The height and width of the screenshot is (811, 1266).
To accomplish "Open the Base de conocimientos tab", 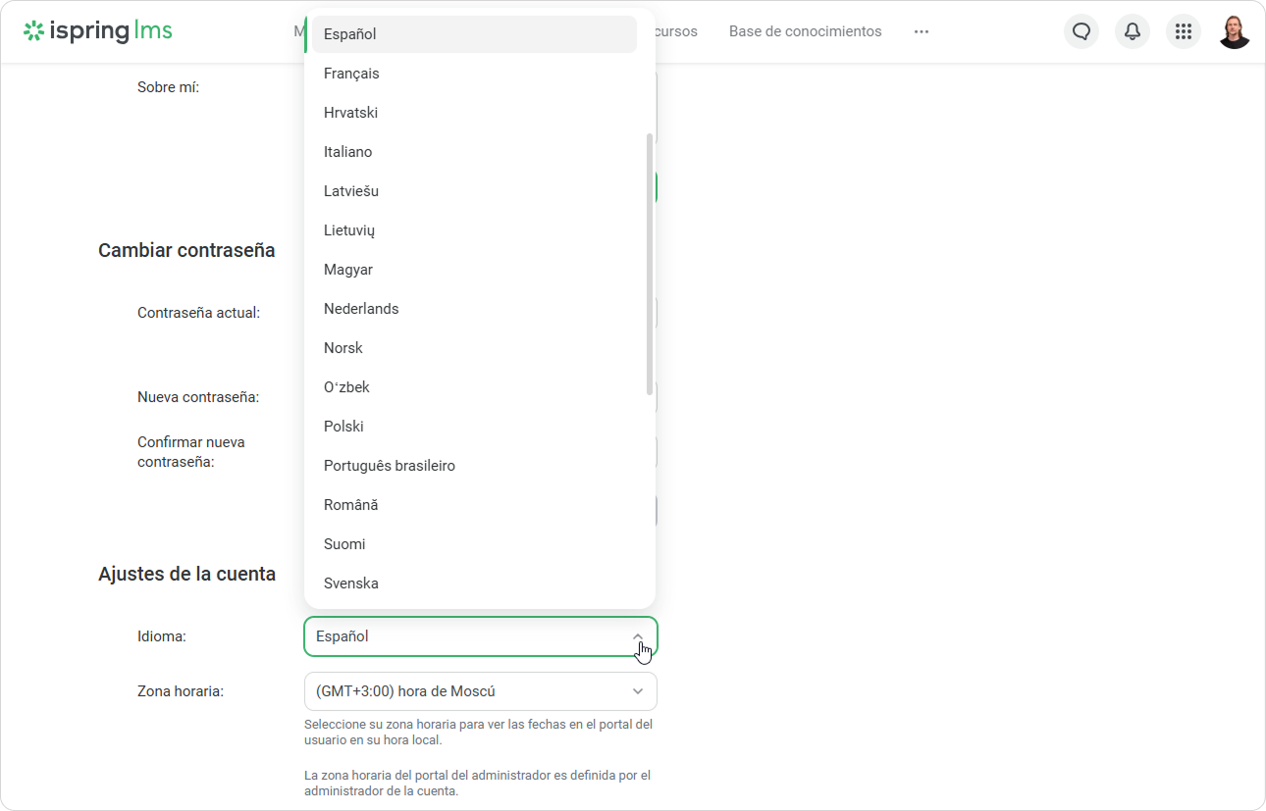I will point(805,31).
